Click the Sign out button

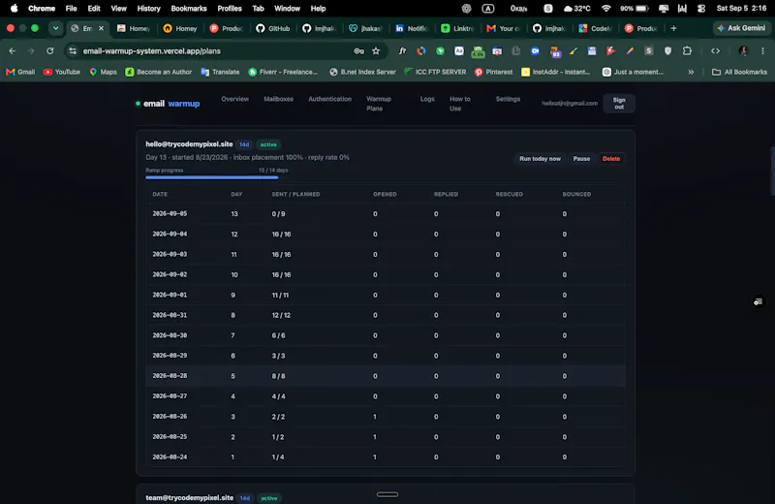coord(619,104)
